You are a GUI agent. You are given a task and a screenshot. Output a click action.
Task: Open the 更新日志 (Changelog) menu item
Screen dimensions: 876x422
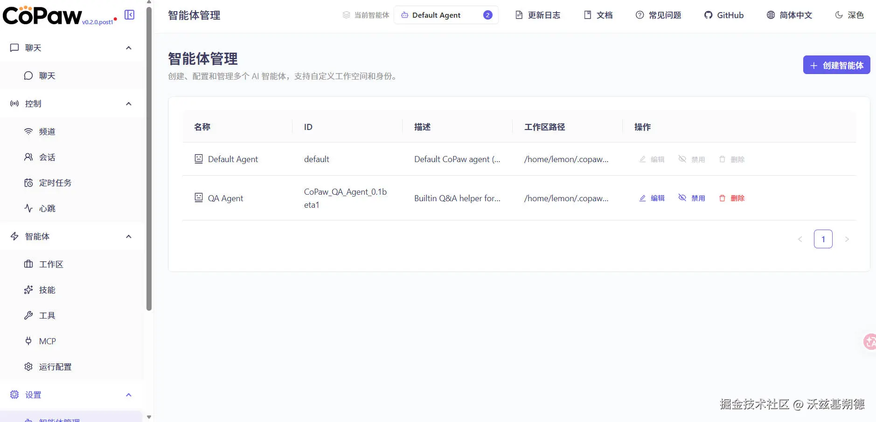(537, 15)
